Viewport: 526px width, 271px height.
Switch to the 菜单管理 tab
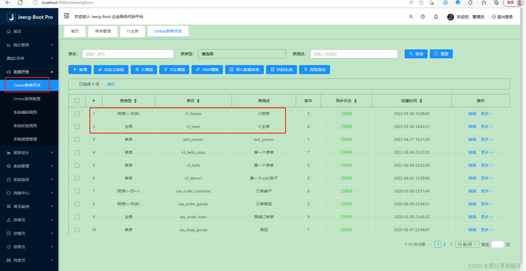click(103, 31)
